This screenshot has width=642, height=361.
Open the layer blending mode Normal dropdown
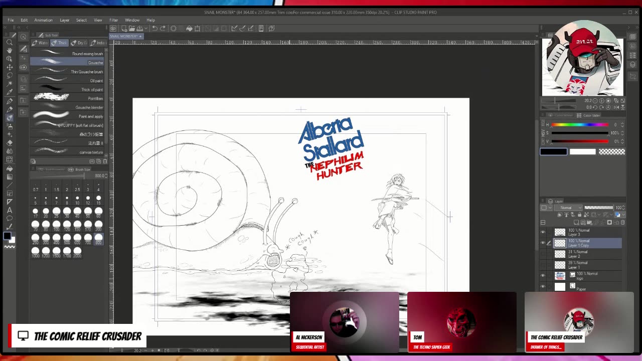(x=569, y=208)
